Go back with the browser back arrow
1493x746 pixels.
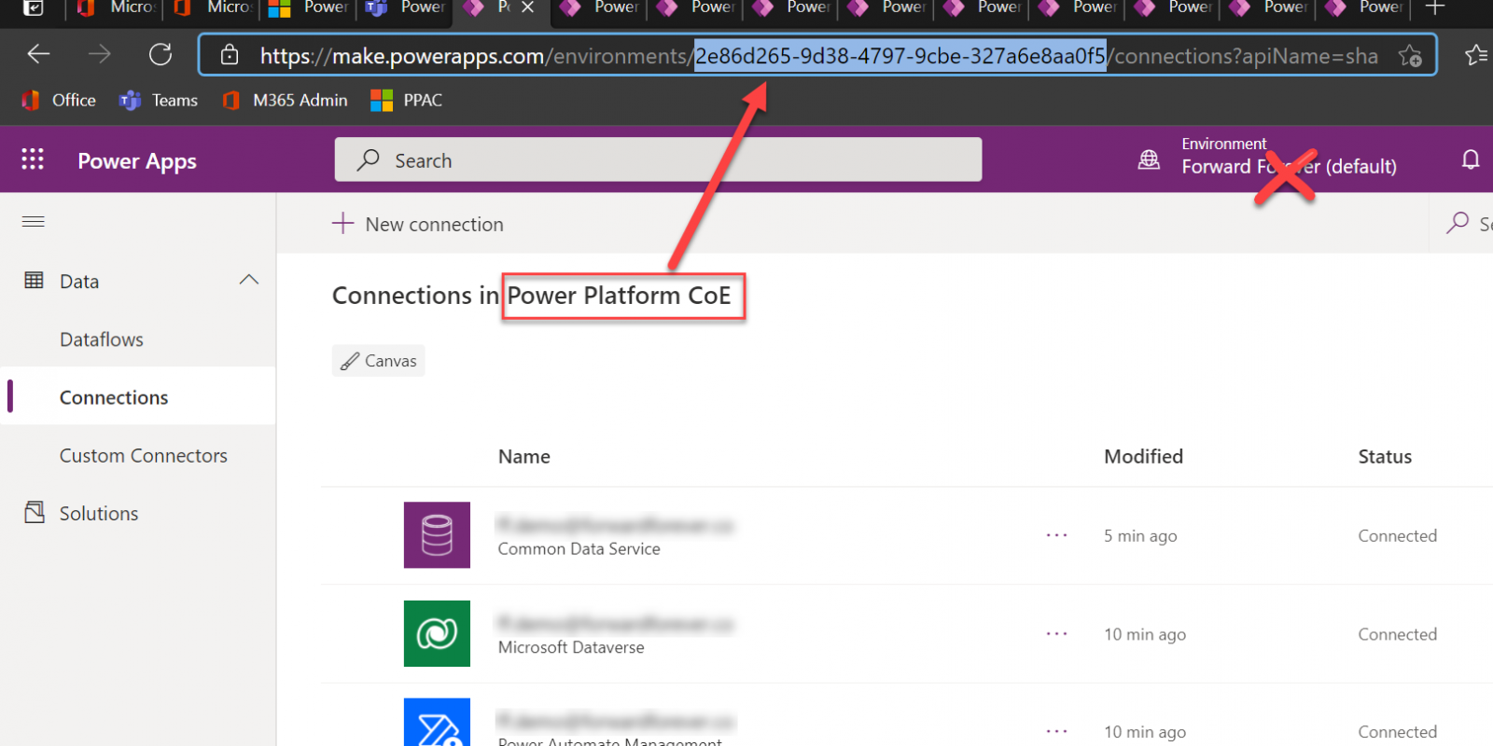point(38,55)
